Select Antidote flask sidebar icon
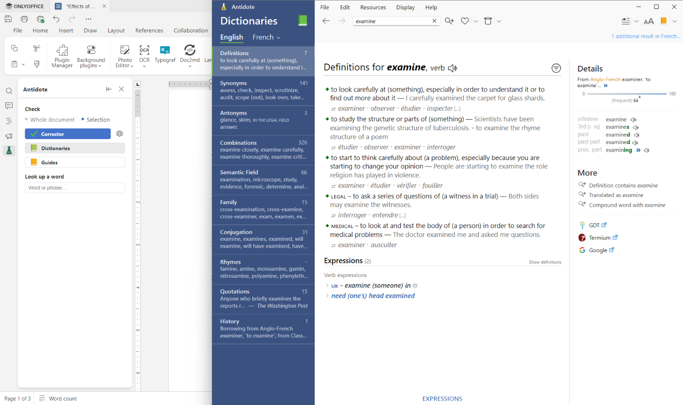Image resolution: width=683 pixels, height=405 pixels. click(x=9, y=151)
